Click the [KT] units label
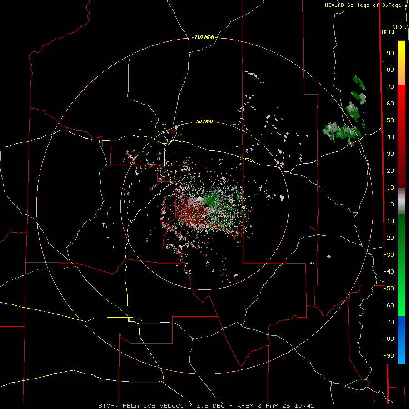 click(x=388, y=31)
